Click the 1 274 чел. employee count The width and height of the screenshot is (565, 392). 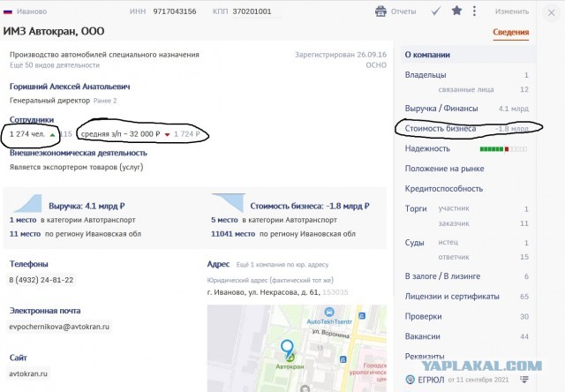[x=27, y=134]
